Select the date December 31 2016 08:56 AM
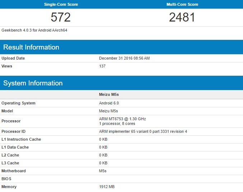The height and width of the screenshot is (192, 243). pos(124,58)
